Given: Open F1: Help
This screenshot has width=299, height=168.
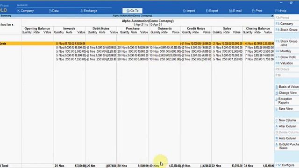Looking at the screenshot, I should 281,11.
